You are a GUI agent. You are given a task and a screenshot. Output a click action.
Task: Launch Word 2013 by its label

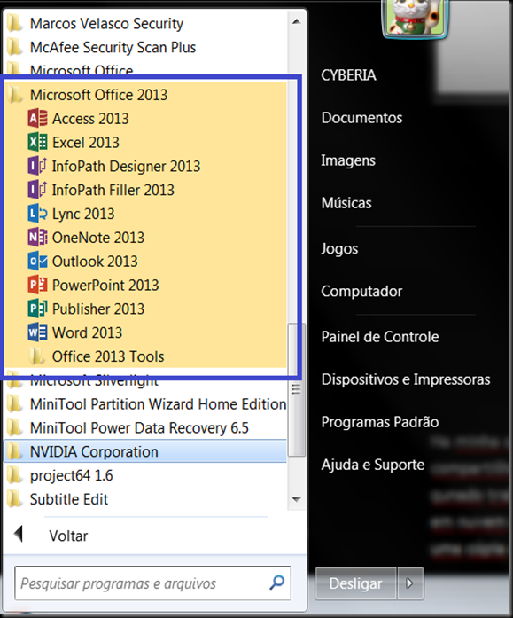click(87, 332)
